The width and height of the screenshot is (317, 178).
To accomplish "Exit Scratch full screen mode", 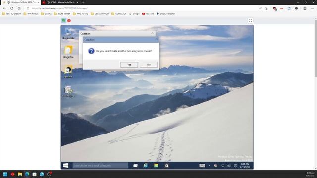I will (250, 21).
